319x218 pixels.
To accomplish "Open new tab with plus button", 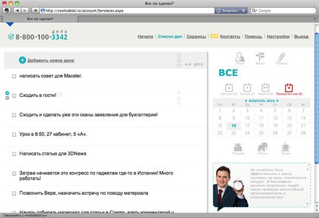I will 315,19.
